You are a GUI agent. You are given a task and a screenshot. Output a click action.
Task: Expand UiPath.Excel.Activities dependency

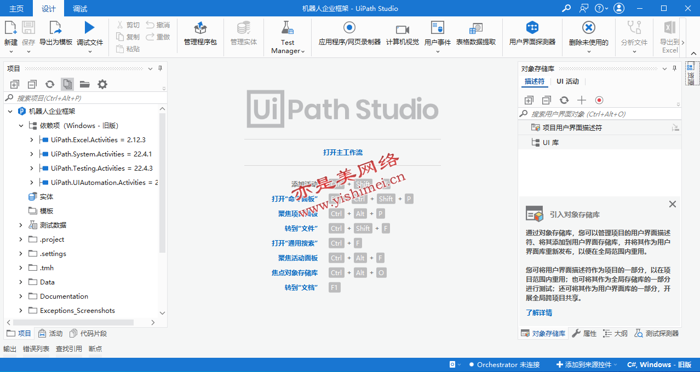coord(32,139)
